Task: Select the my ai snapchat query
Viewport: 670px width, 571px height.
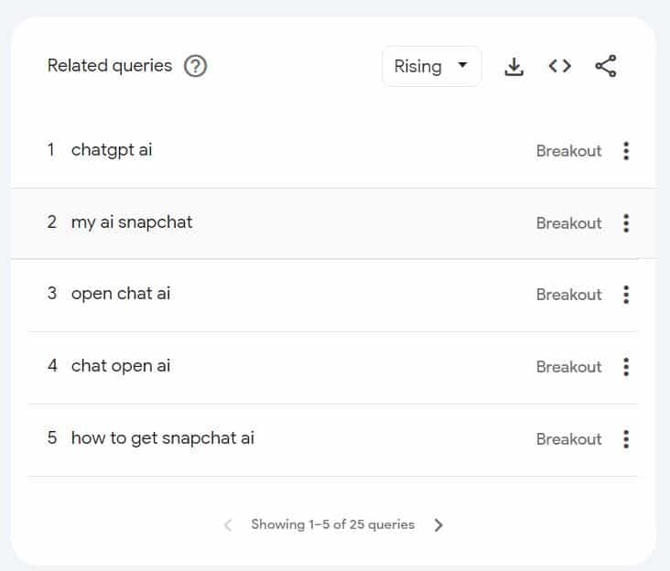Action: [x=132, y=222]
